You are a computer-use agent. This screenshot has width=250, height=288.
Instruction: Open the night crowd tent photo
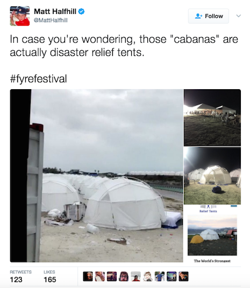tap(212, 118)
